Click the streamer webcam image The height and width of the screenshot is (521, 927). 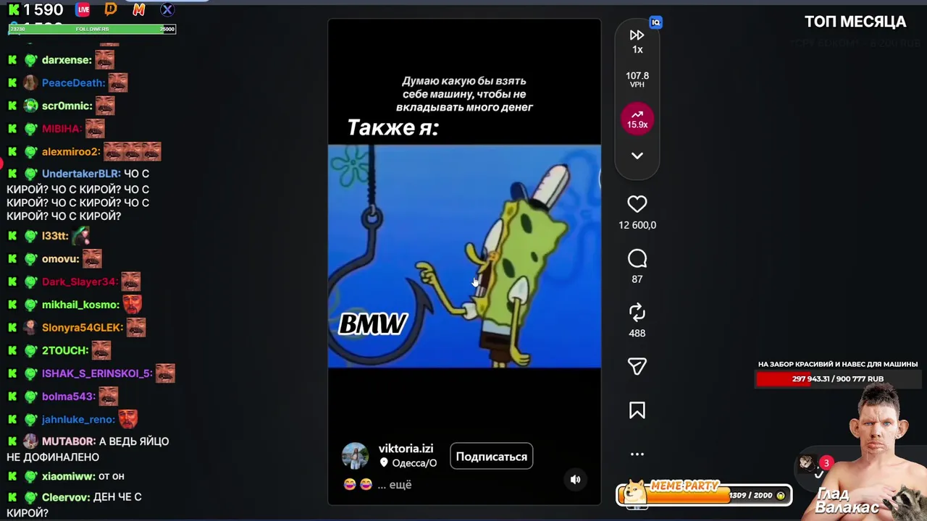pos(878,451)
